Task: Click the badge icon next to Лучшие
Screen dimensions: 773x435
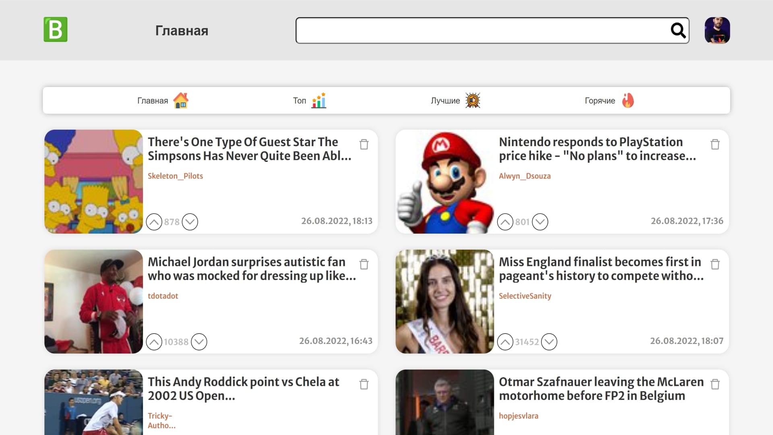Action: pos(473,100)
